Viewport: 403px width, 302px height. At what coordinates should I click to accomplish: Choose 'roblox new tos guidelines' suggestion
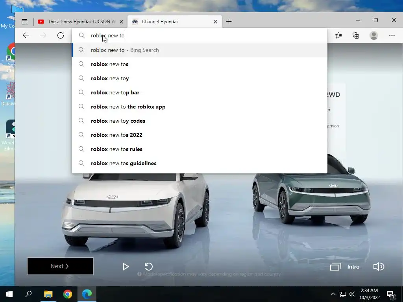200,163
